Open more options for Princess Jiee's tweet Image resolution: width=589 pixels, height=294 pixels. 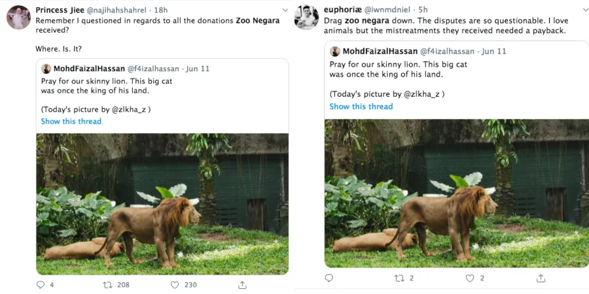[x=285, y=10]
